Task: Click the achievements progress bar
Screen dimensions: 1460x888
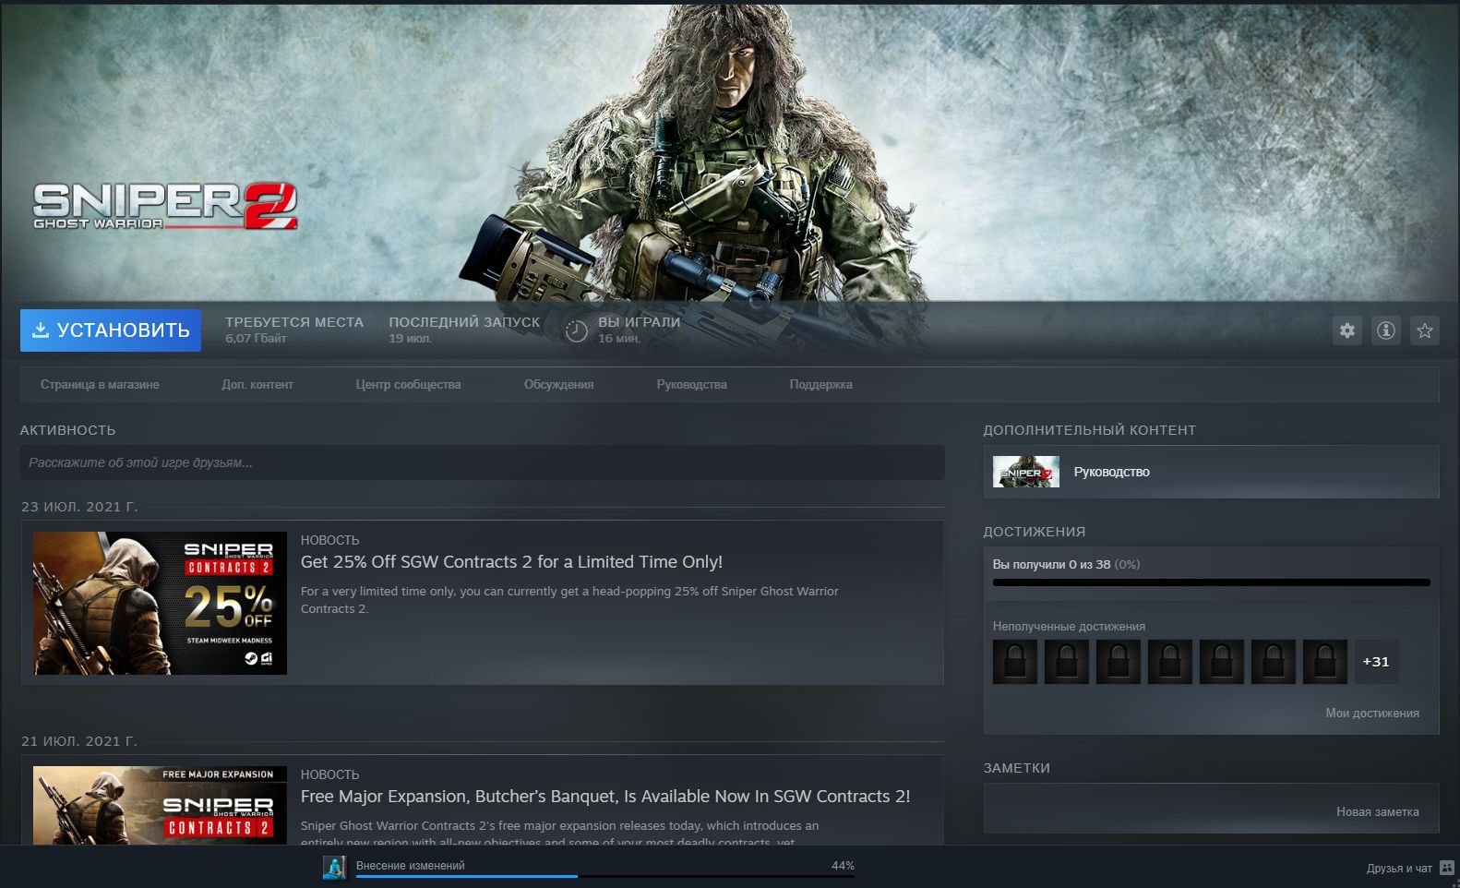Action: pyautogui.click(x=1212, y=582)
